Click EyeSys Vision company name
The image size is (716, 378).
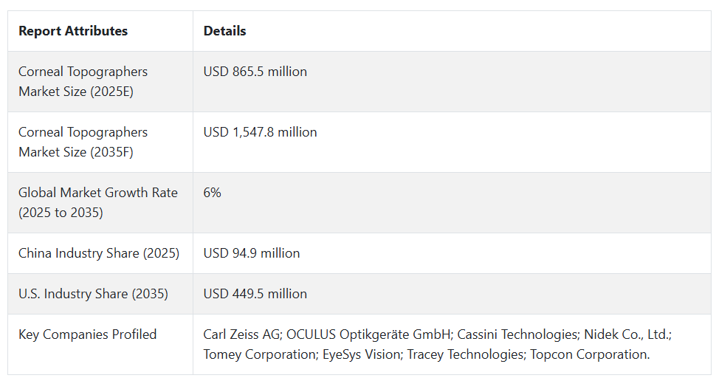pos(361,354)
